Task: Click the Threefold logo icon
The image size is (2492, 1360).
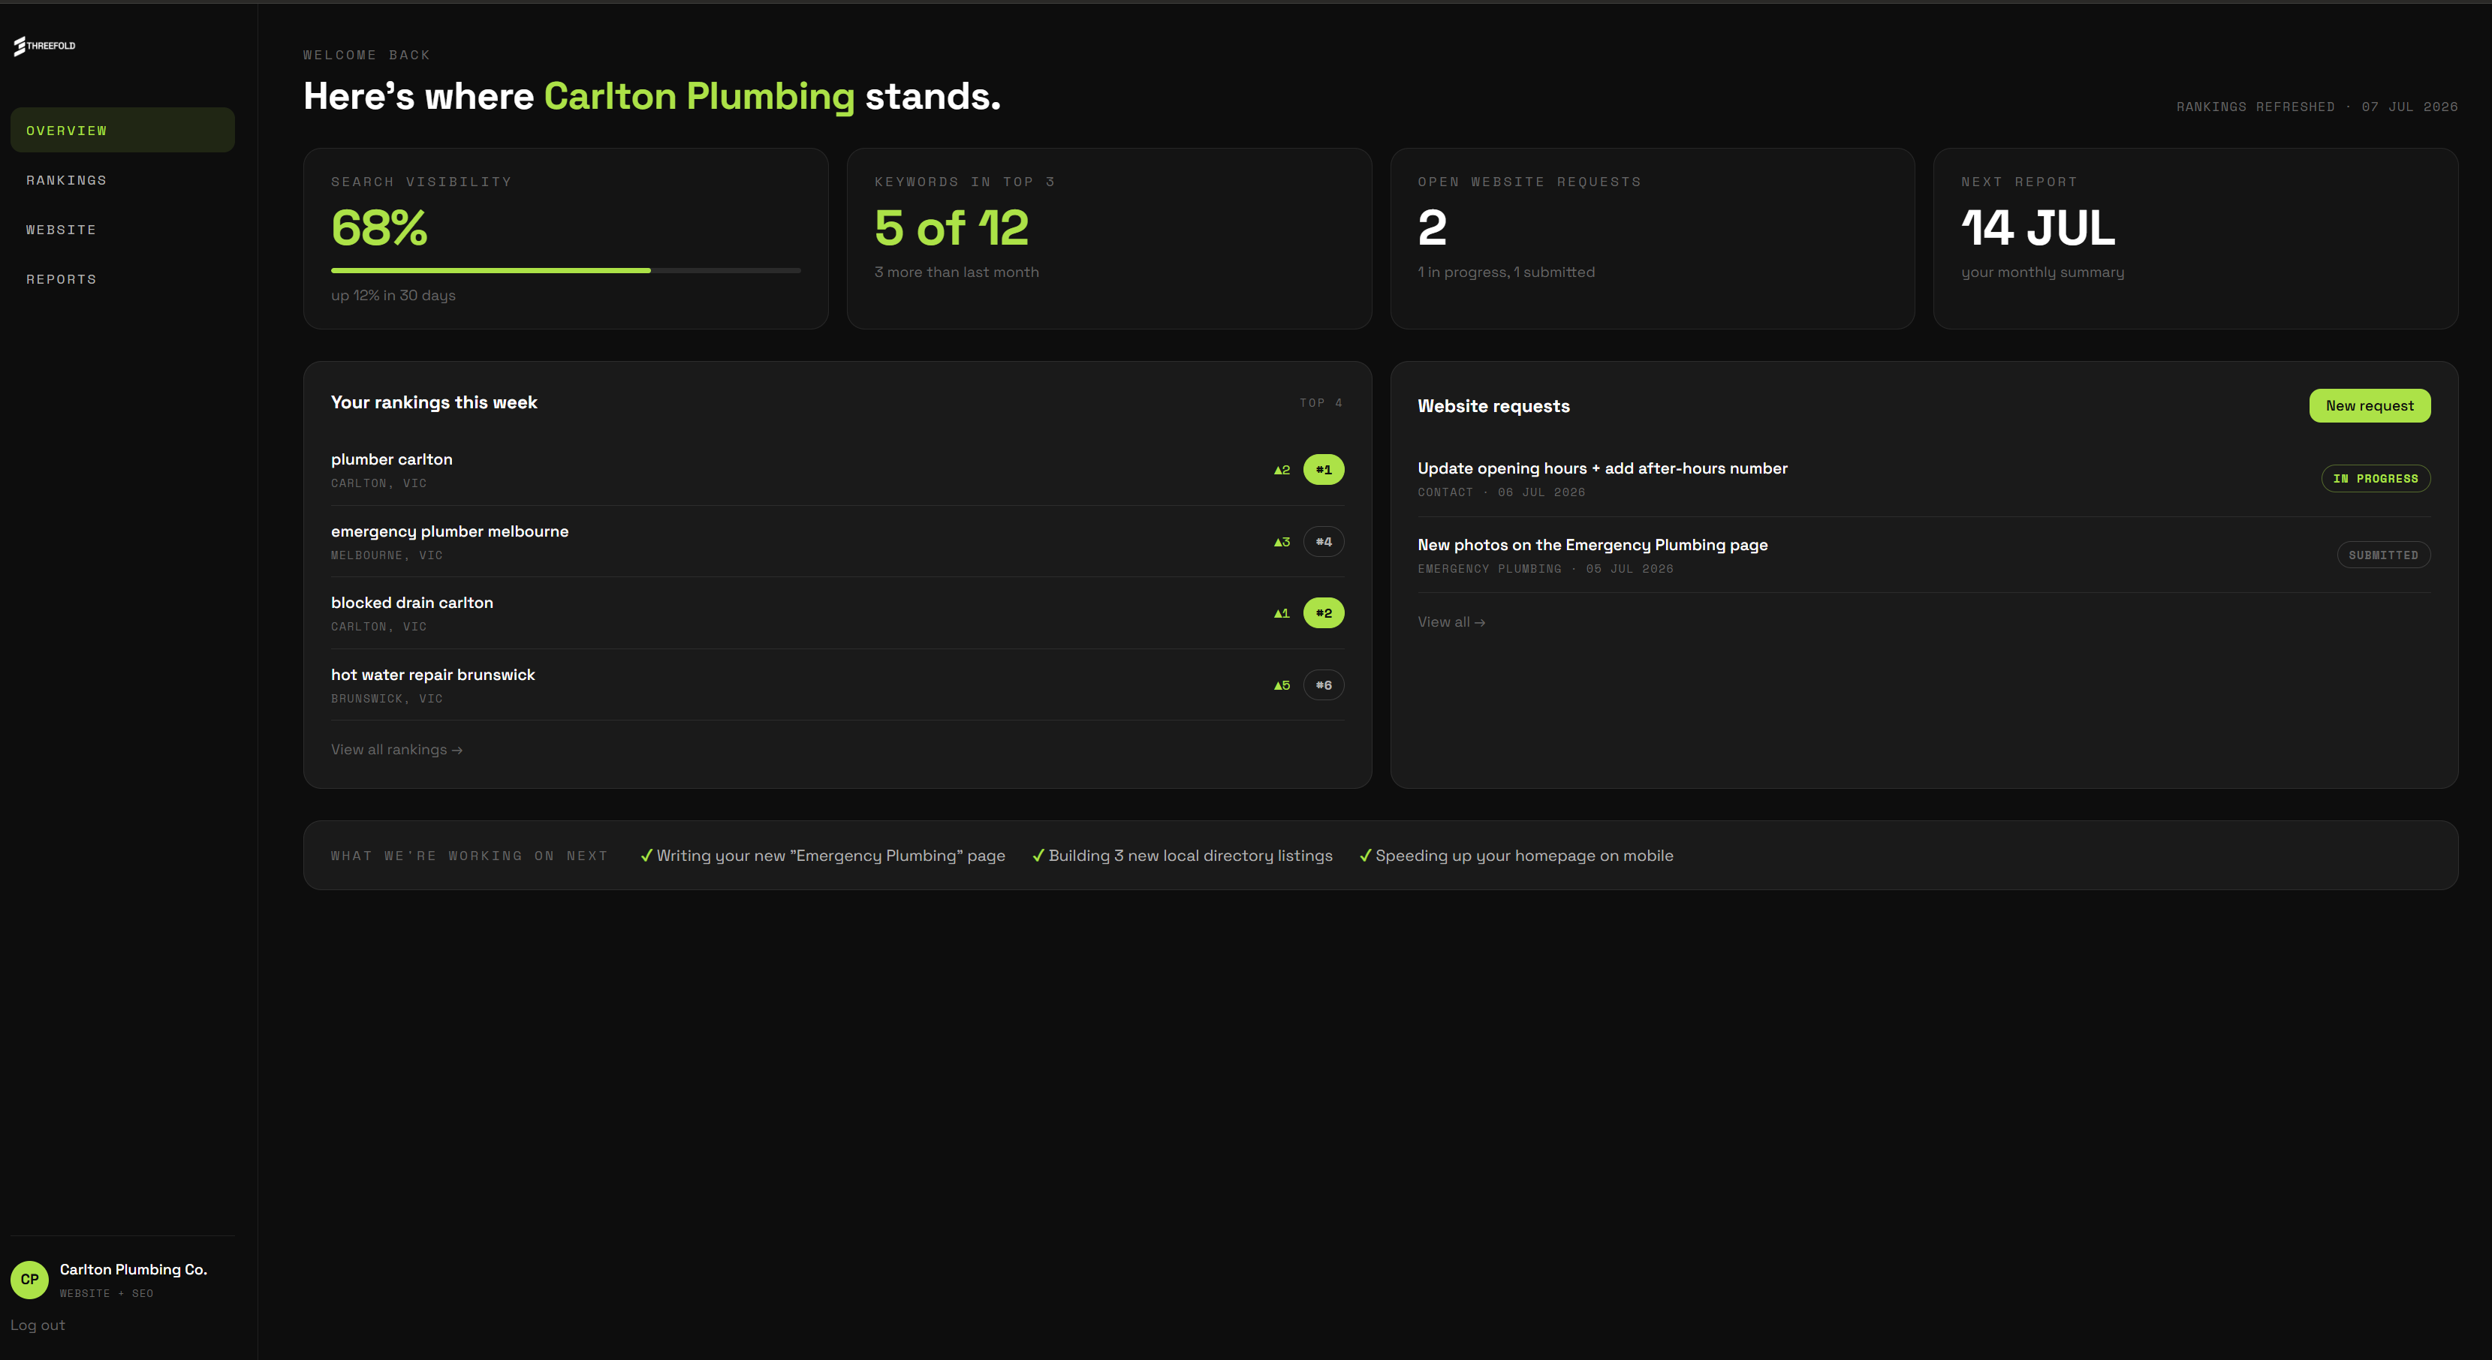Action: (20, 46)
